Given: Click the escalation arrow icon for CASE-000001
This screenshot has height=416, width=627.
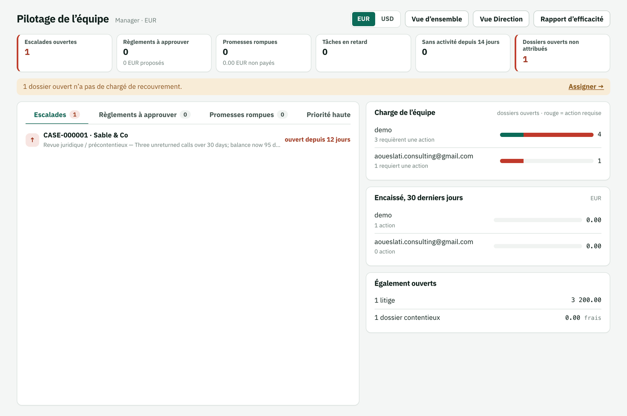Looking at the screenshot, I should click(32, 140).
